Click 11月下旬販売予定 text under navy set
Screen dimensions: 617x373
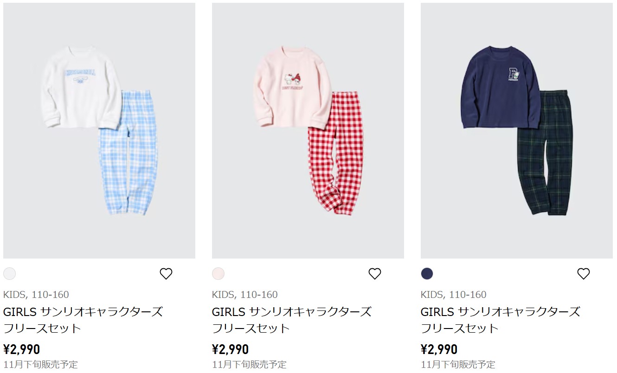(x=458, y=365)
